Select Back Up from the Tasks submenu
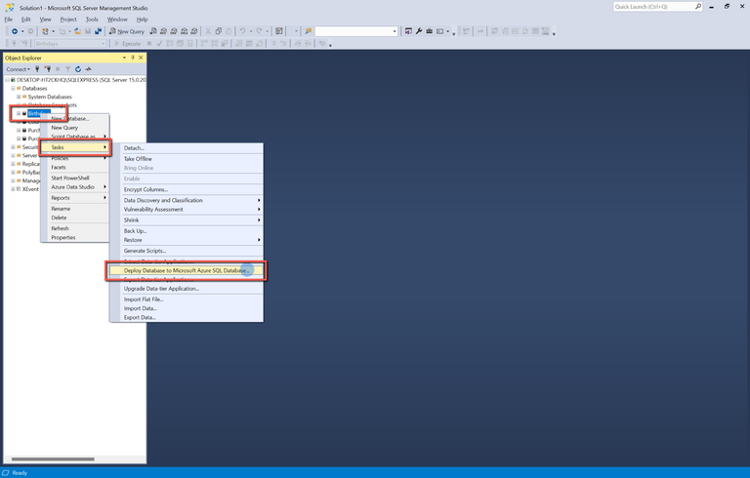The height and width of the screenshot is (478, 750). [x=135, y=230]
